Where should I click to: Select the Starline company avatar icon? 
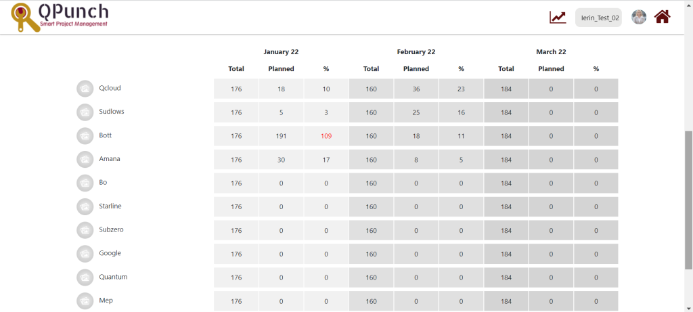pos(85,206)
